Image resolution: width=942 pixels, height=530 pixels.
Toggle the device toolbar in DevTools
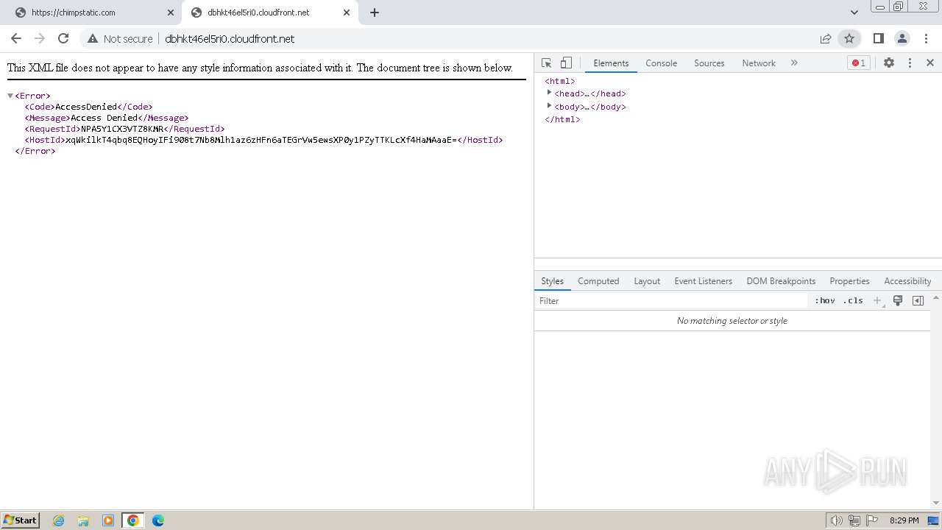click(x=566, y=63)
